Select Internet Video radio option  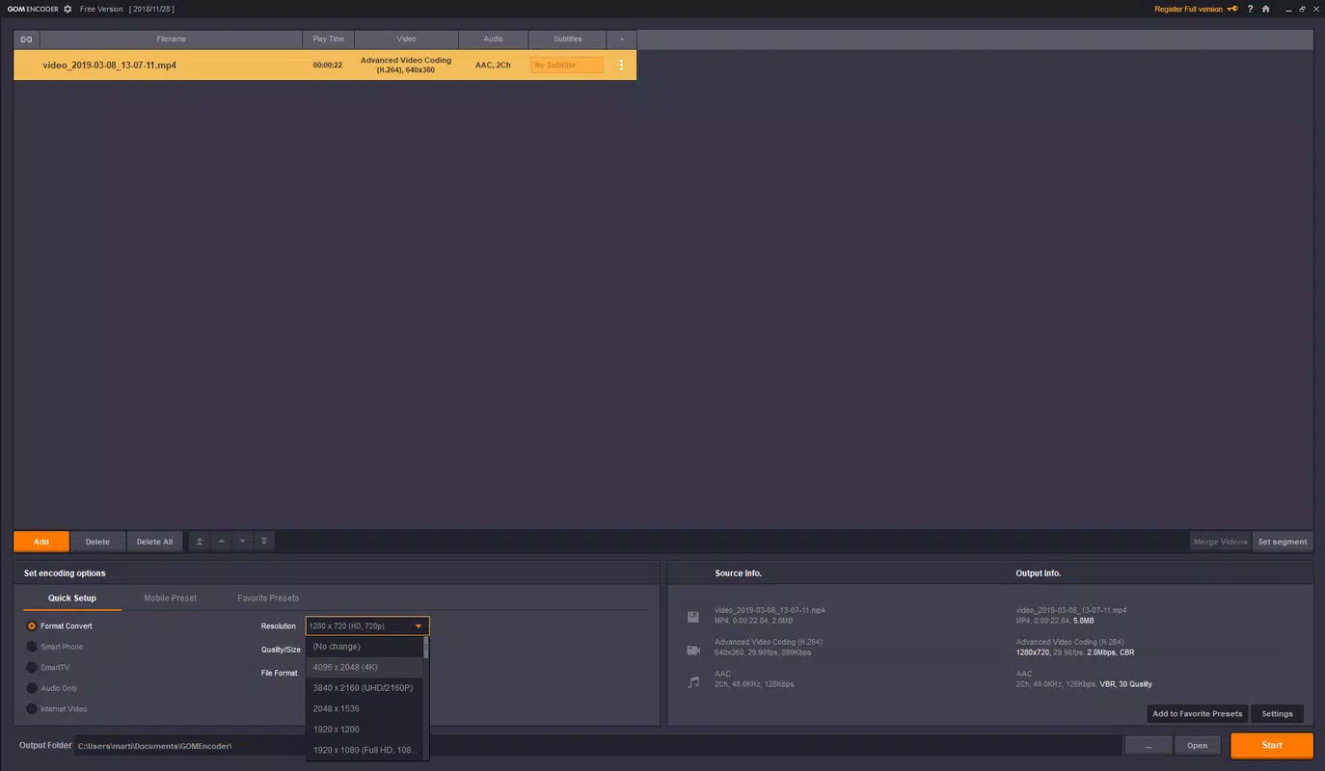[32, 708]
